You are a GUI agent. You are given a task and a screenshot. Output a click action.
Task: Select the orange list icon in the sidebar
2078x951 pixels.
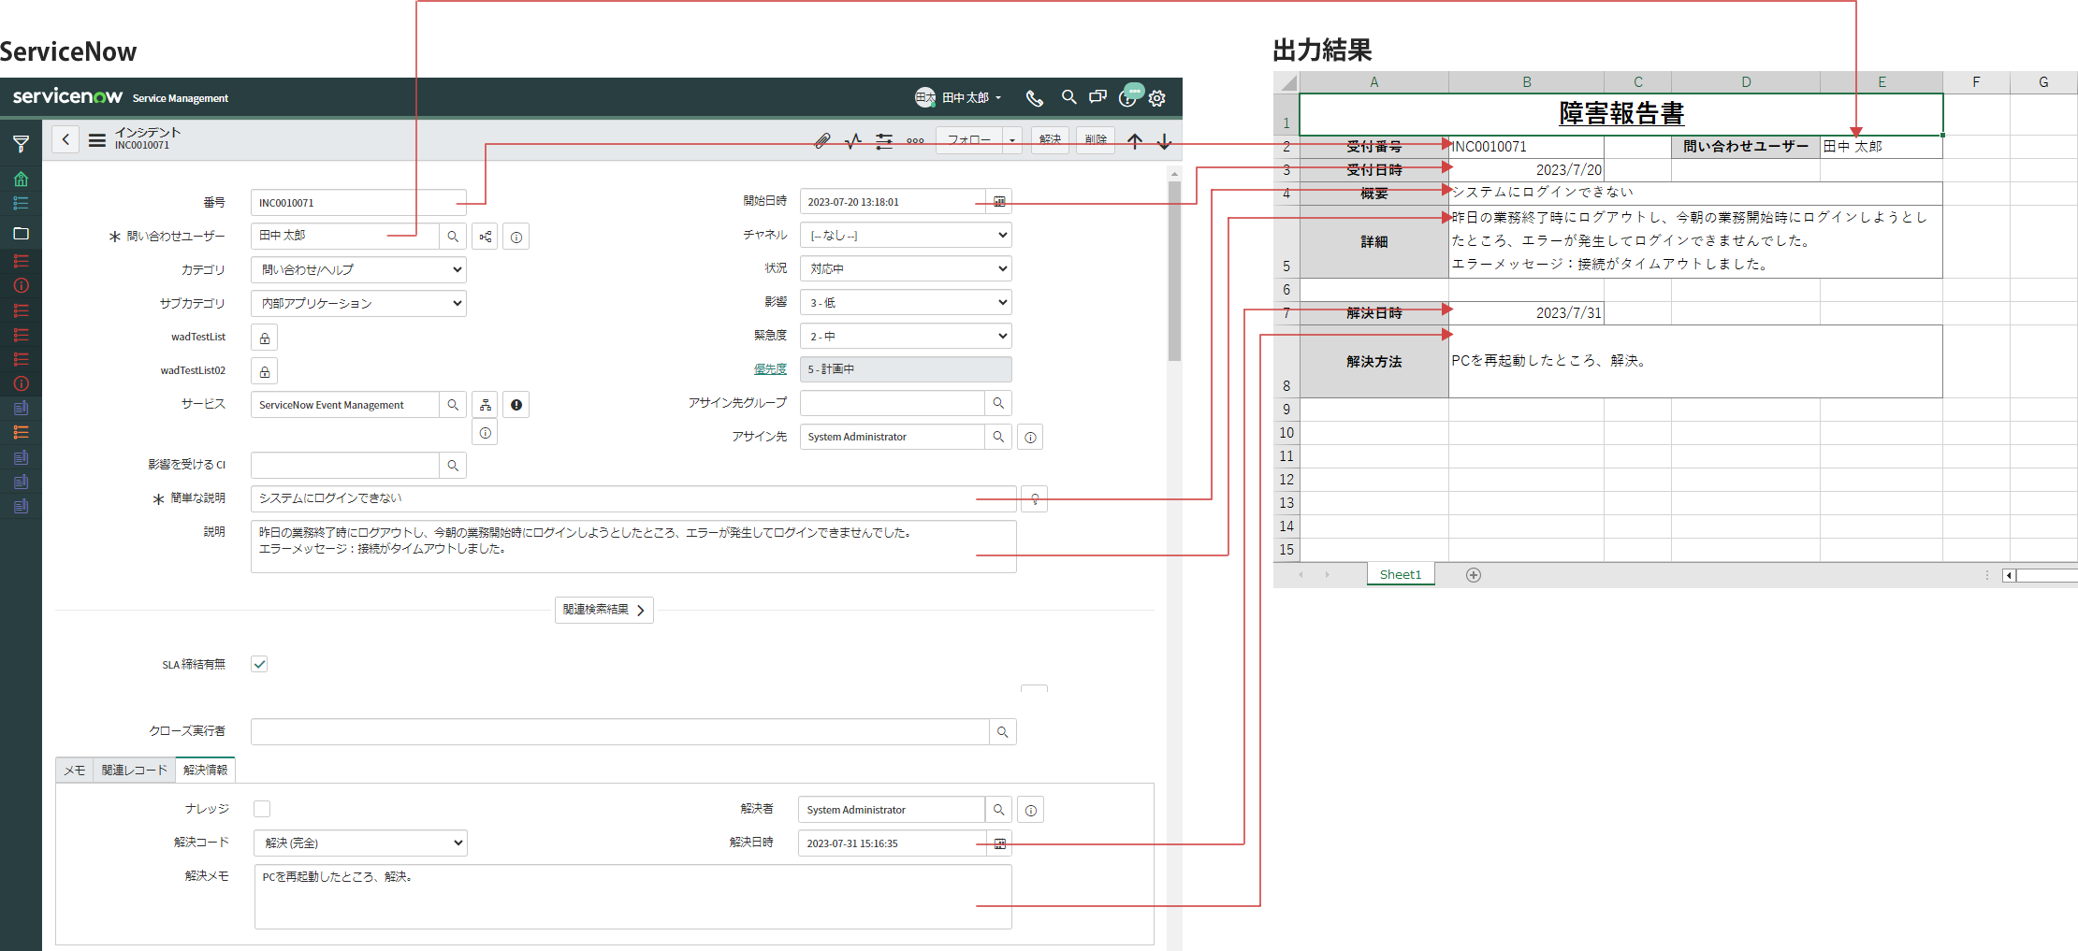(21, 432)
